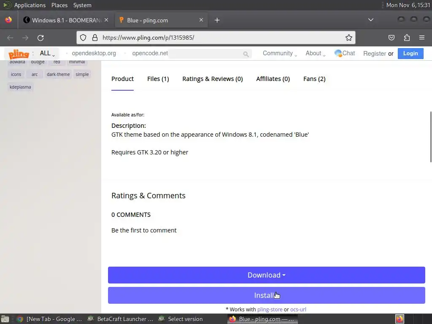Click the padlock site info icon
432x324 pixels.
(95, 38)
